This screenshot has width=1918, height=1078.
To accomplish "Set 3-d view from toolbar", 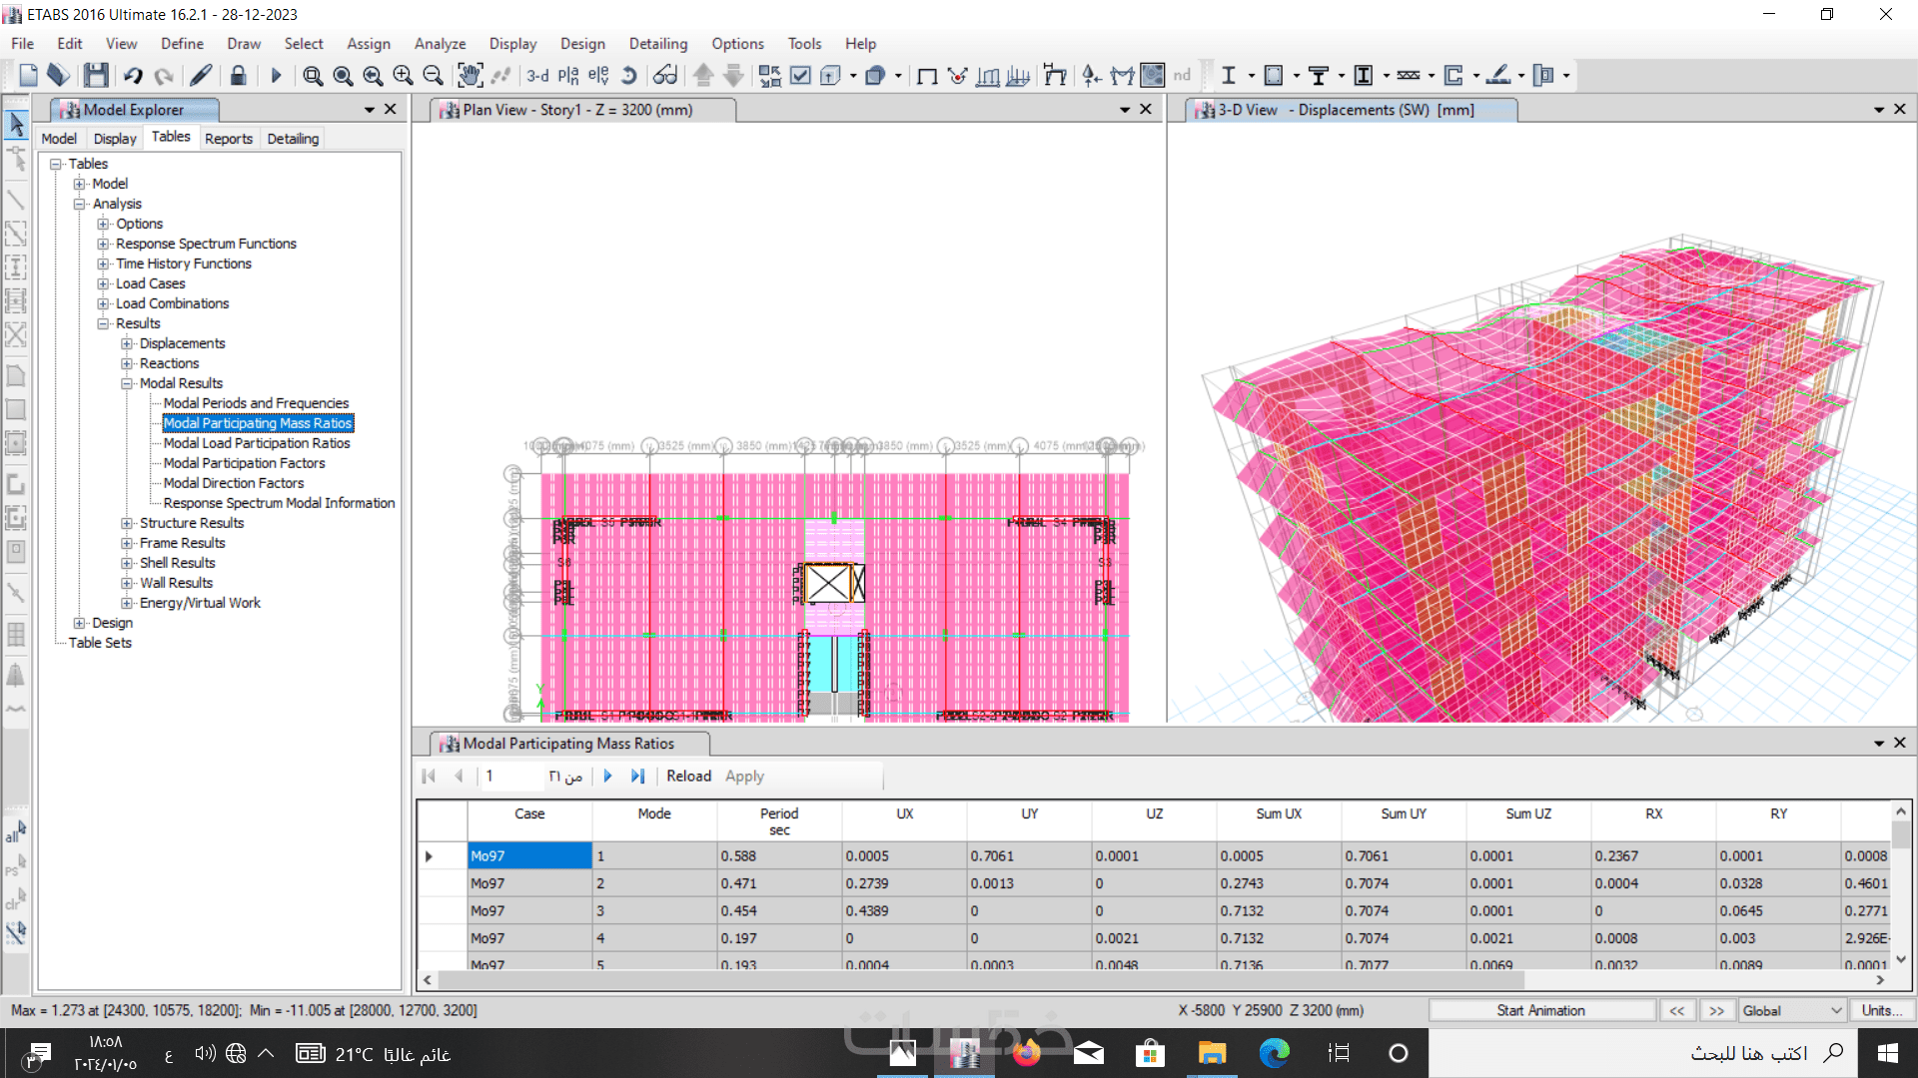I will pos(537,76).
